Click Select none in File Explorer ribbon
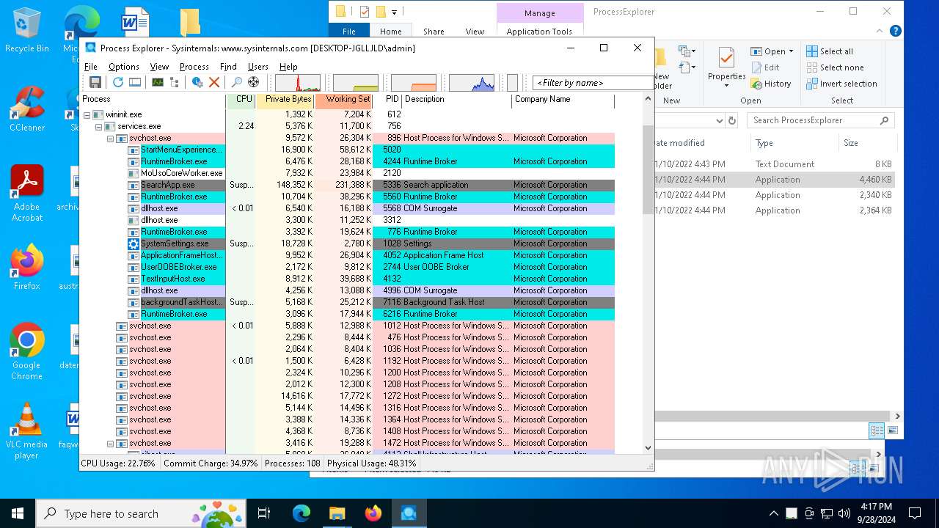The width and height of the screenshot is (939, 528). [x=835, y=67]
